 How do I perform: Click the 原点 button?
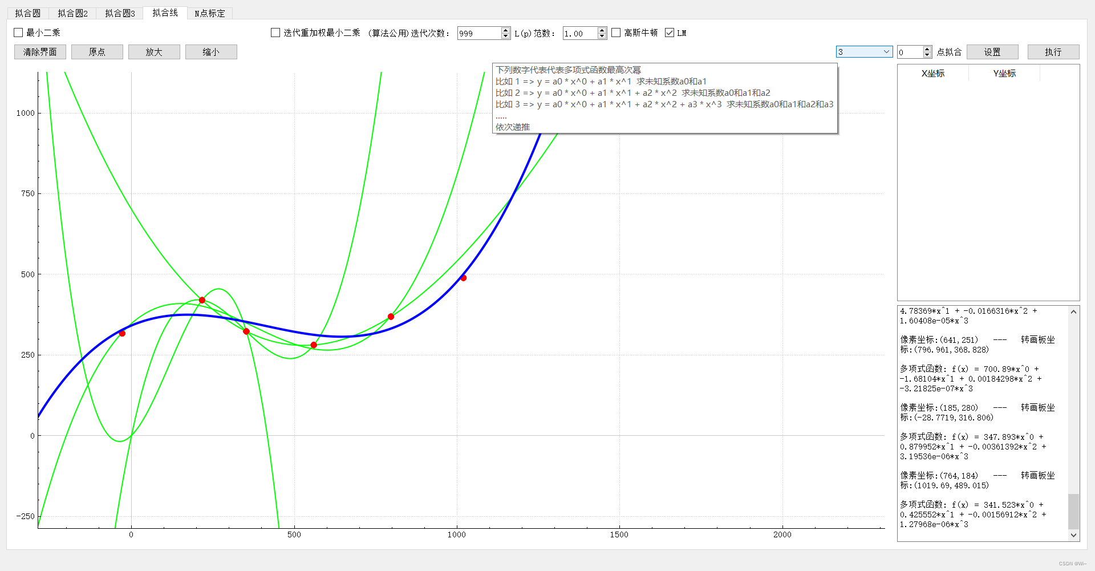pyautogui.click(x=97, y=52)
